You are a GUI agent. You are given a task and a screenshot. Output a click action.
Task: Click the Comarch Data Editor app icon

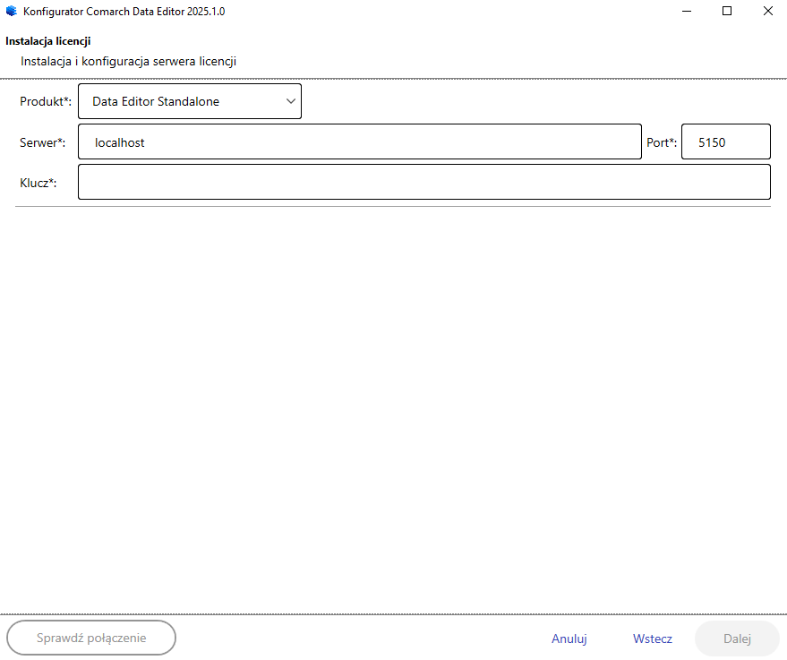[x=11, y=11]
